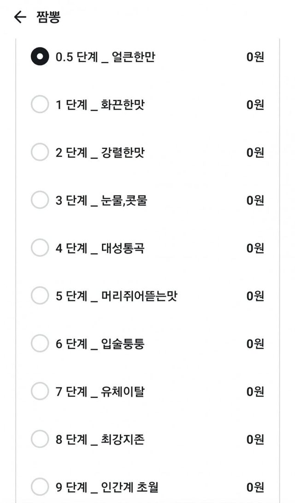295x503 pixels.
Task: Click the 짬뽕 page title
Action: tap(48, 18)
